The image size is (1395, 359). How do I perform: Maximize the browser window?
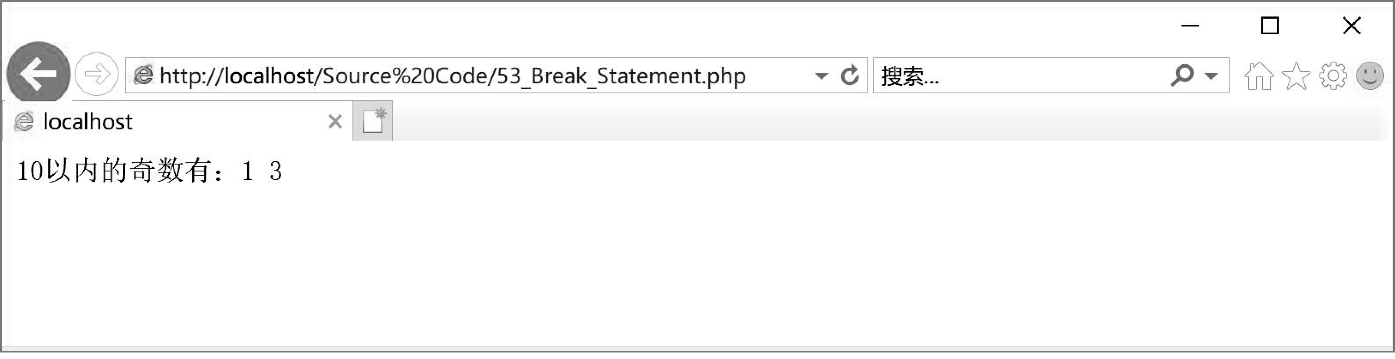coord(1270,26)
